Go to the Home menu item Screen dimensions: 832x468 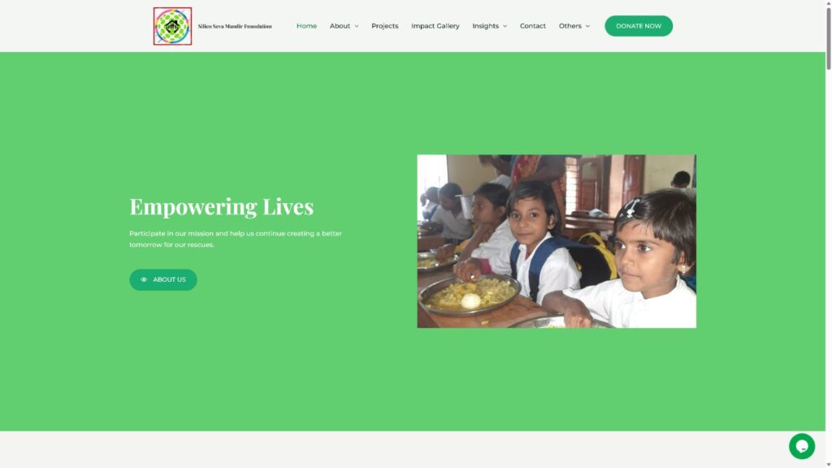pyautogui.click(x=306, y=26)
